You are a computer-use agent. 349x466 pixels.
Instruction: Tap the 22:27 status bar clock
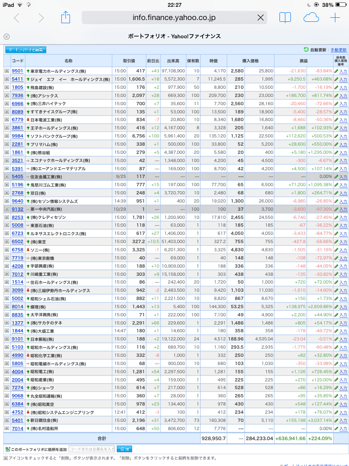pyautogui.click(x=174, y=5)
